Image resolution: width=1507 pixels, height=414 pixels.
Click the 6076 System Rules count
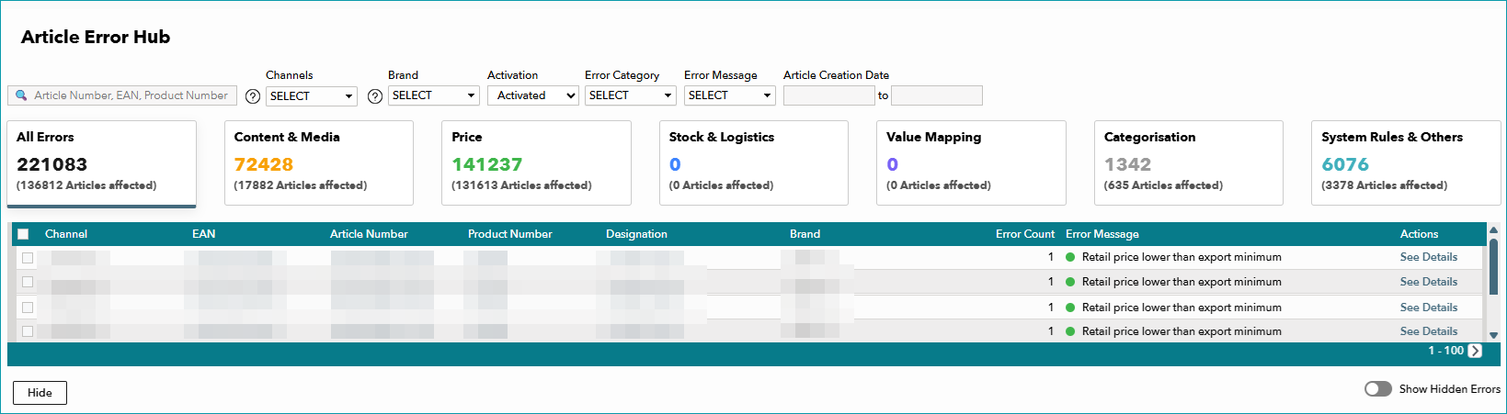pyautogui.click(x=1345, y=164)
